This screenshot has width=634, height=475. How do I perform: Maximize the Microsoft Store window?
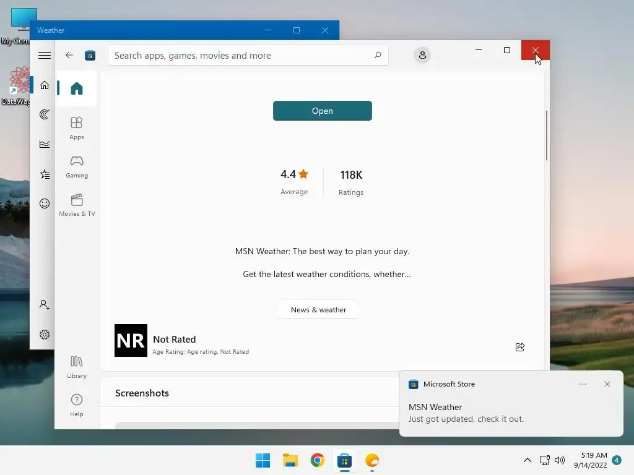pos(506,50)
